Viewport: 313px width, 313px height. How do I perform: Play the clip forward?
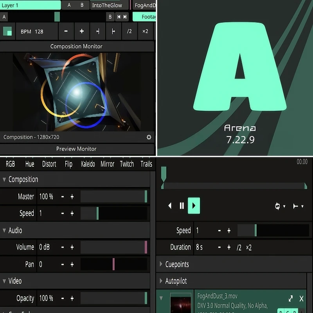pyautogui.click(x=194, y=206)
